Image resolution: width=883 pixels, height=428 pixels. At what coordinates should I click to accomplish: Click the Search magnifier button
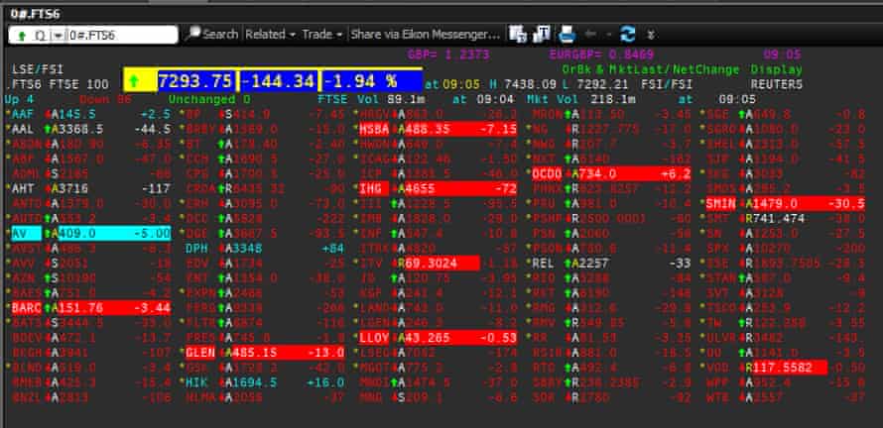coord(211,35)
